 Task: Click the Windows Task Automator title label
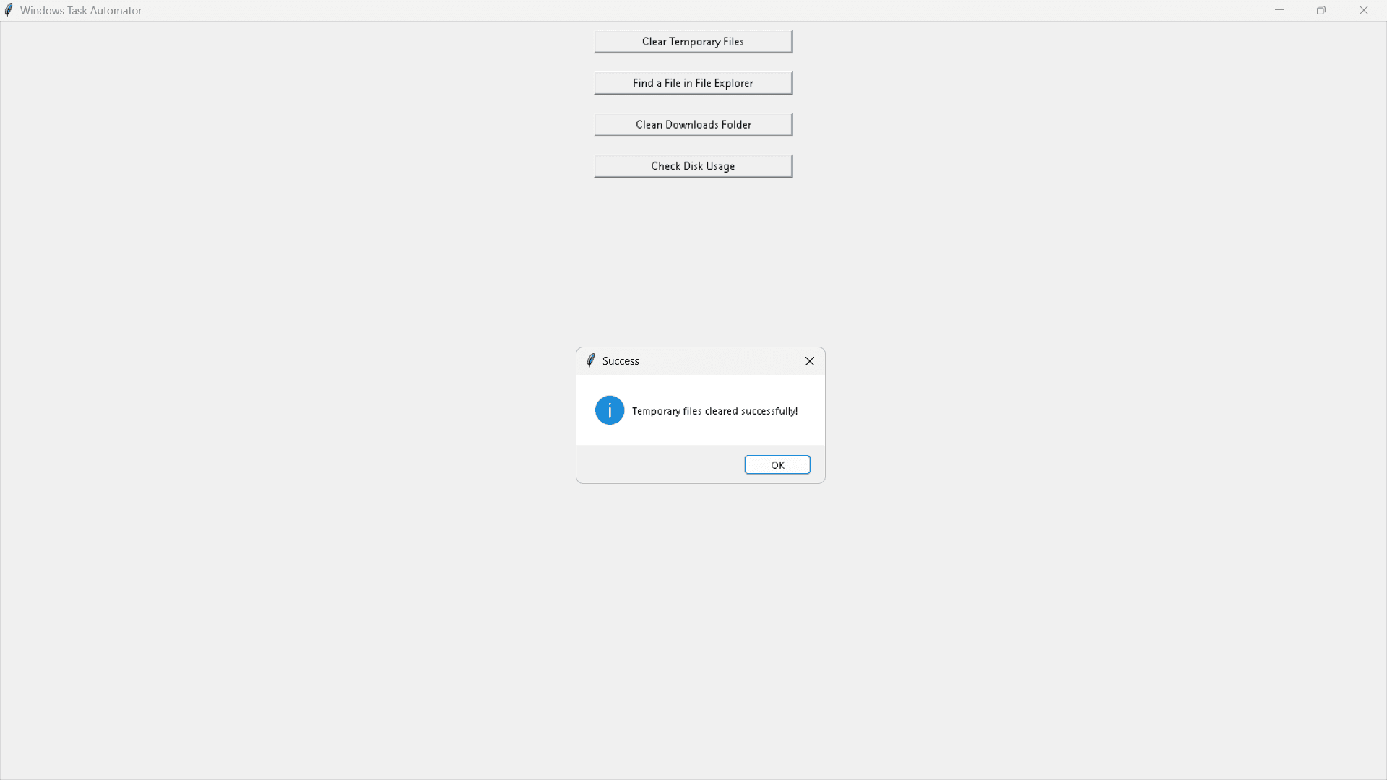tap(80, 10)
